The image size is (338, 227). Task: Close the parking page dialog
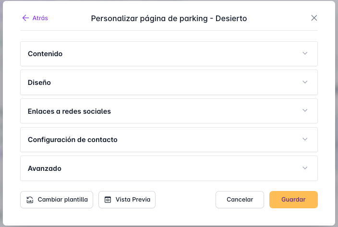[x=314, y=18]
